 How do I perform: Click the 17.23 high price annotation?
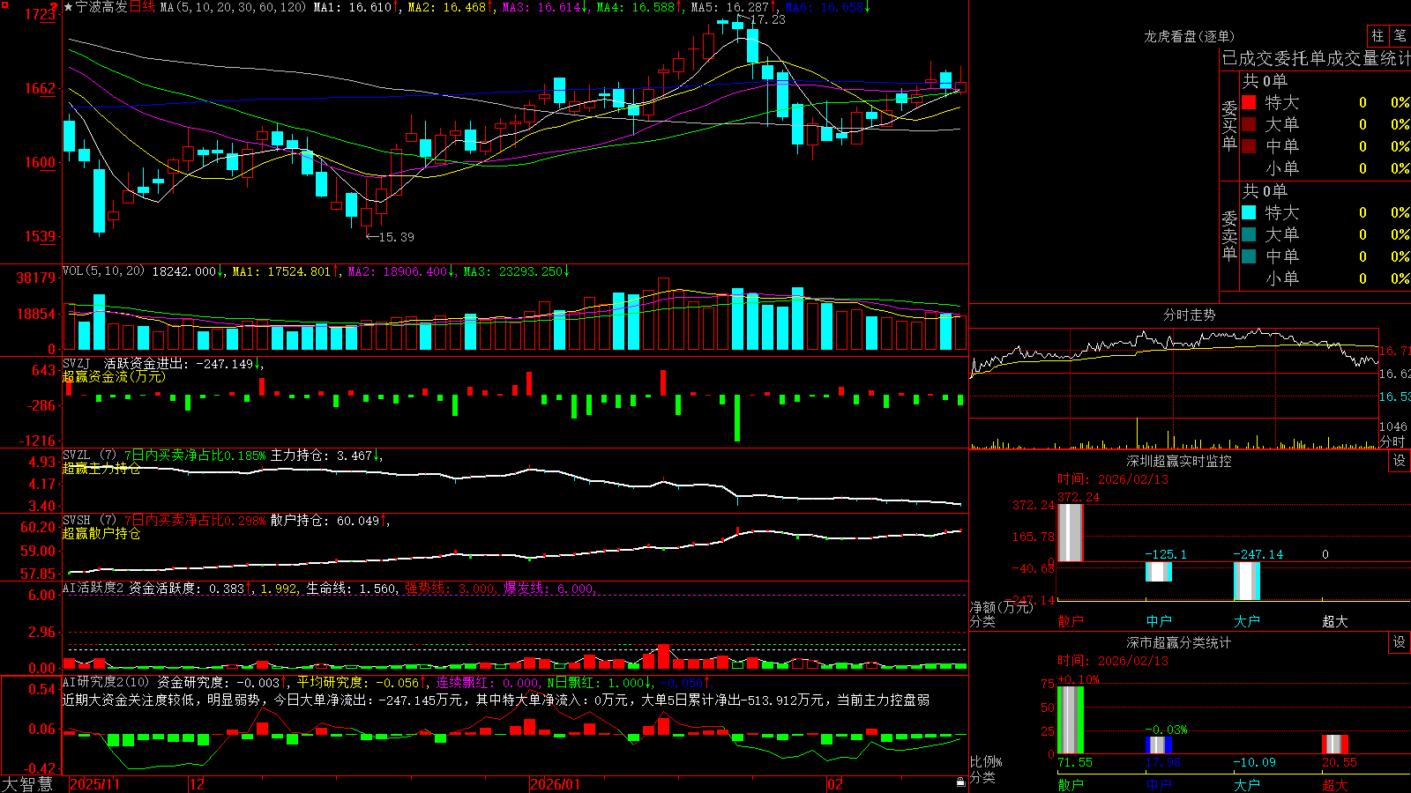(x=767, y=19)
